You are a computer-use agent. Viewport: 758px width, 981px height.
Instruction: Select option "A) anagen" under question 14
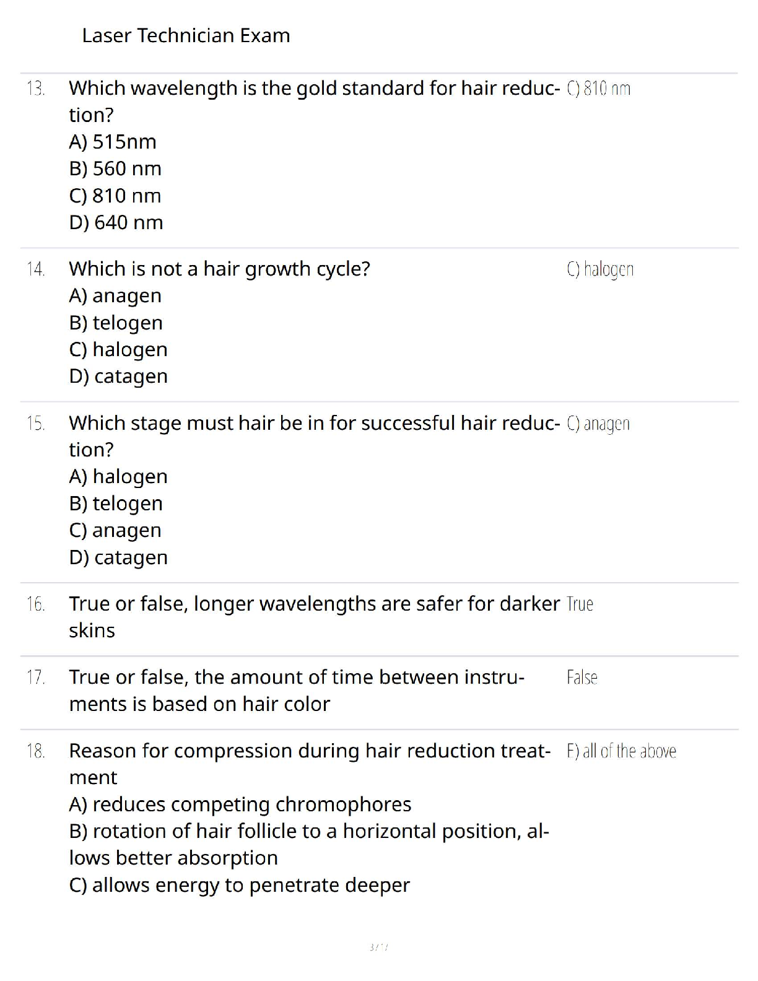tap(115, 296)
